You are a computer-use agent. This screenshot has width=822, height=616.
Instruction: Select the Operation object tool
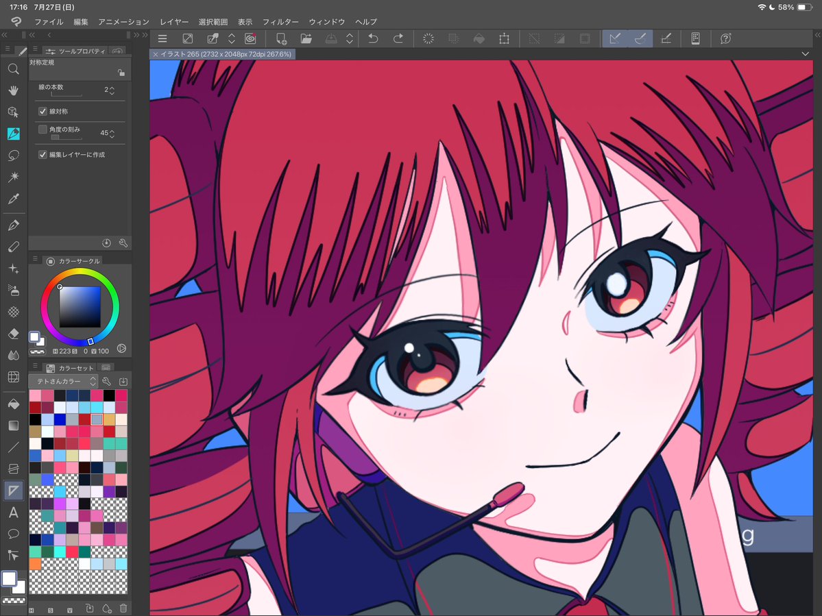14,112
